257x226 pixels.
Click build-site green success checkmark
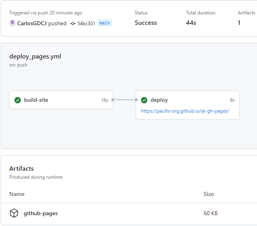tap(18, 100)
